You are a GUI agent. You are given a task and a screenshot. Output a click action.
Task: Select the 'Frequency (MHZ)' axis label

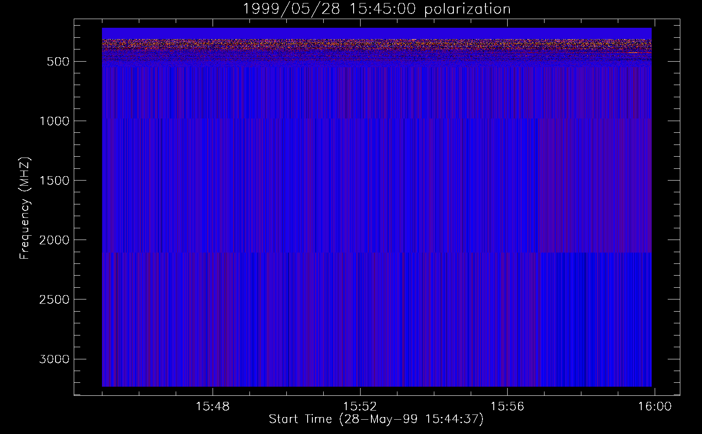click(x=25, y=208)
